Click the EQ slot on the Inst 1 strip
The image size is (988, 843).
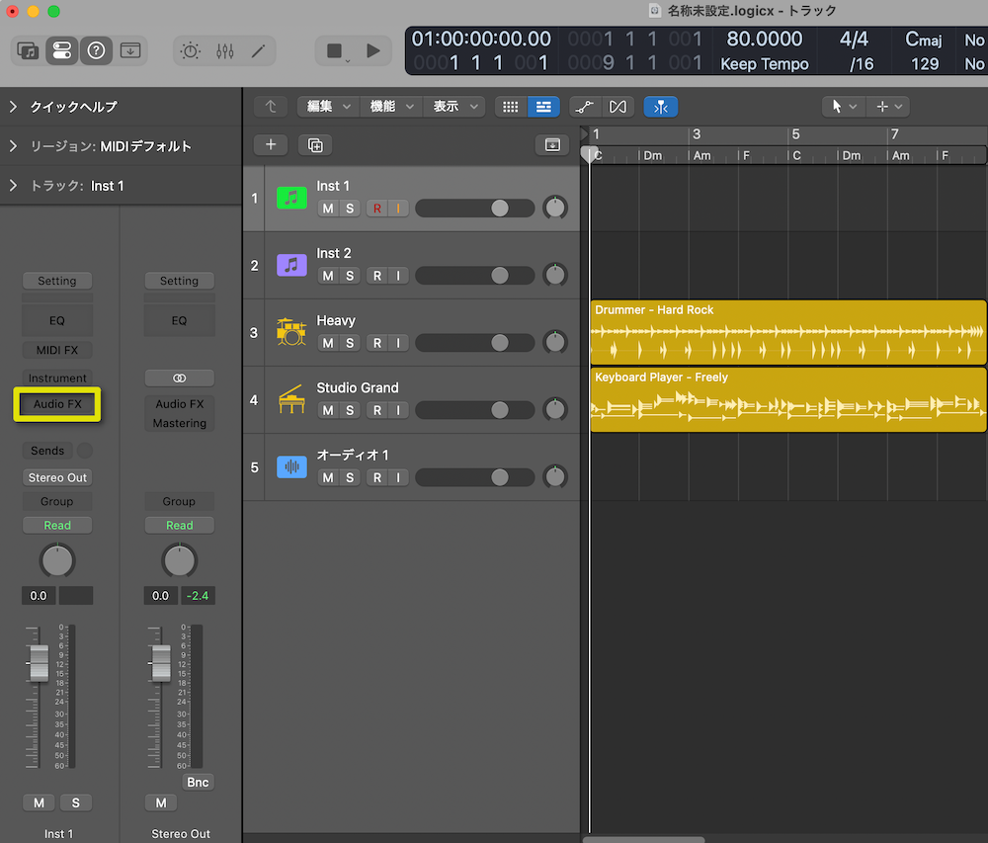pos(57,320)
